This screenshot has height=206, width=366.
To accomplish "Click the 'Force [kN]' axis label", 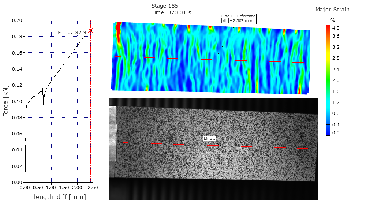I will [5, 101].
